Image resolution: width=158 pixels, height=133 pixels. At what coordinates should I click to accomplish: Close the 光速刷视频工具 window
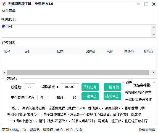coord(154,4)
